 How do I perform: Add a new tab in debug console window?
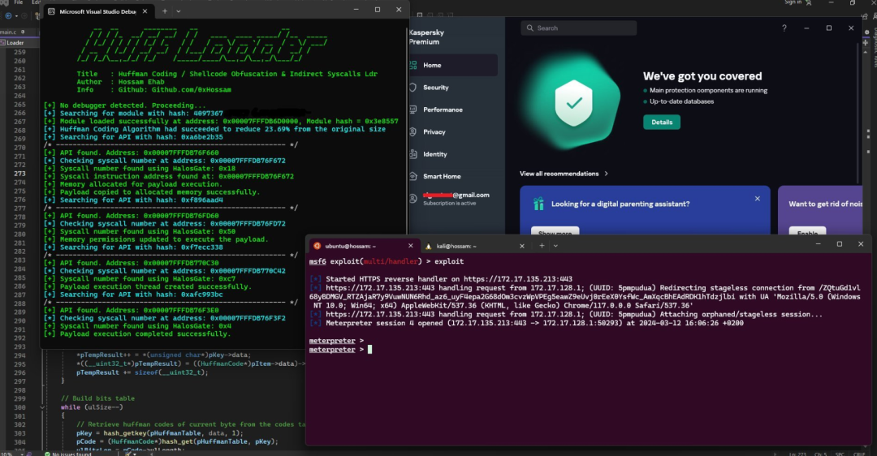pos(164,11)
